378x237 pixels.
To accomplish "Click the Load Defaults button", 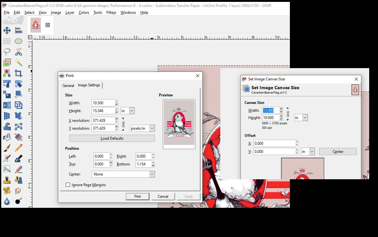I will click(x=112, y=138).
